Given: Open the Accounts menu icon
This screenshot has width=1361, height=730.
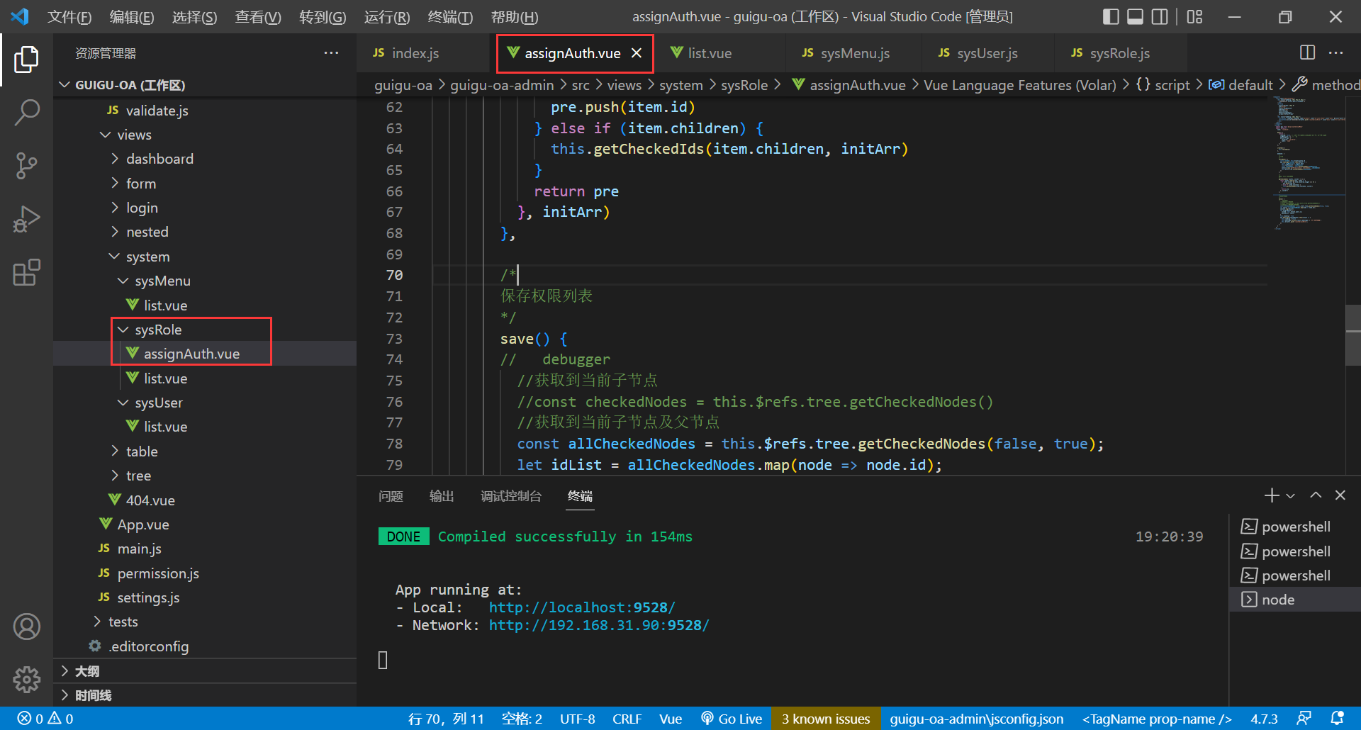Looking at the screenshot, I should click(26, 627).
